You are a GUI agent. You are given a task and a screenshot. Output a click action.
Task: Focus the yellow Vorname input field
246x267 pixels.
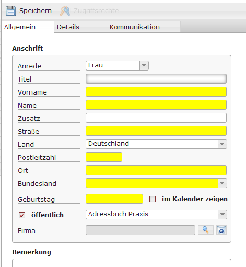pos(156,92)
